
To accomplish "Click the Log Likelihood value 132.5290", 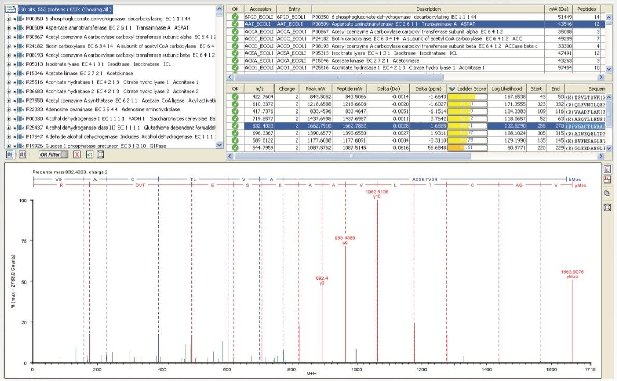I will pyautogui.click(x=514, y=126).
